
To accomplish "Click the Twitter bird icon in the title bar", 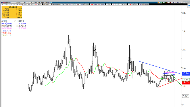I will pyautogui.click(x=51, y=2).
